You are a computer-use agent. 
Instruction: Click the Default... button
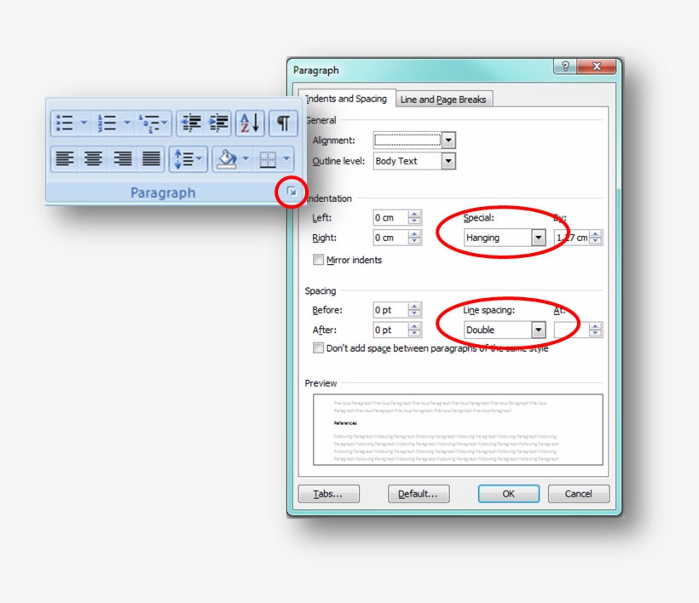point(419,494)
